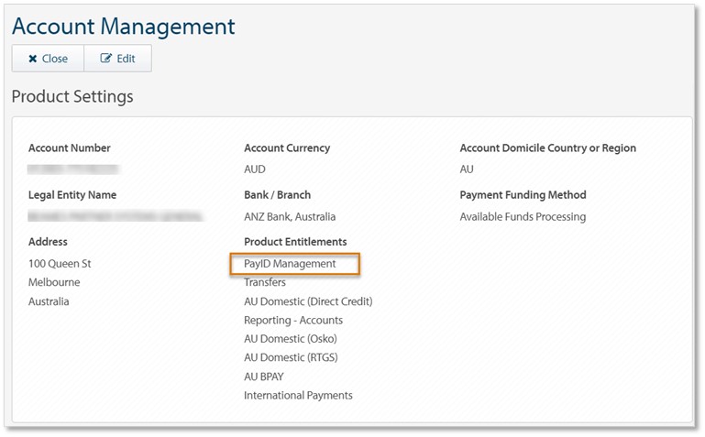Viewport: 705px width, 437px height.
Task: Click the blurred legal entity name
Action: pos(116,217)
